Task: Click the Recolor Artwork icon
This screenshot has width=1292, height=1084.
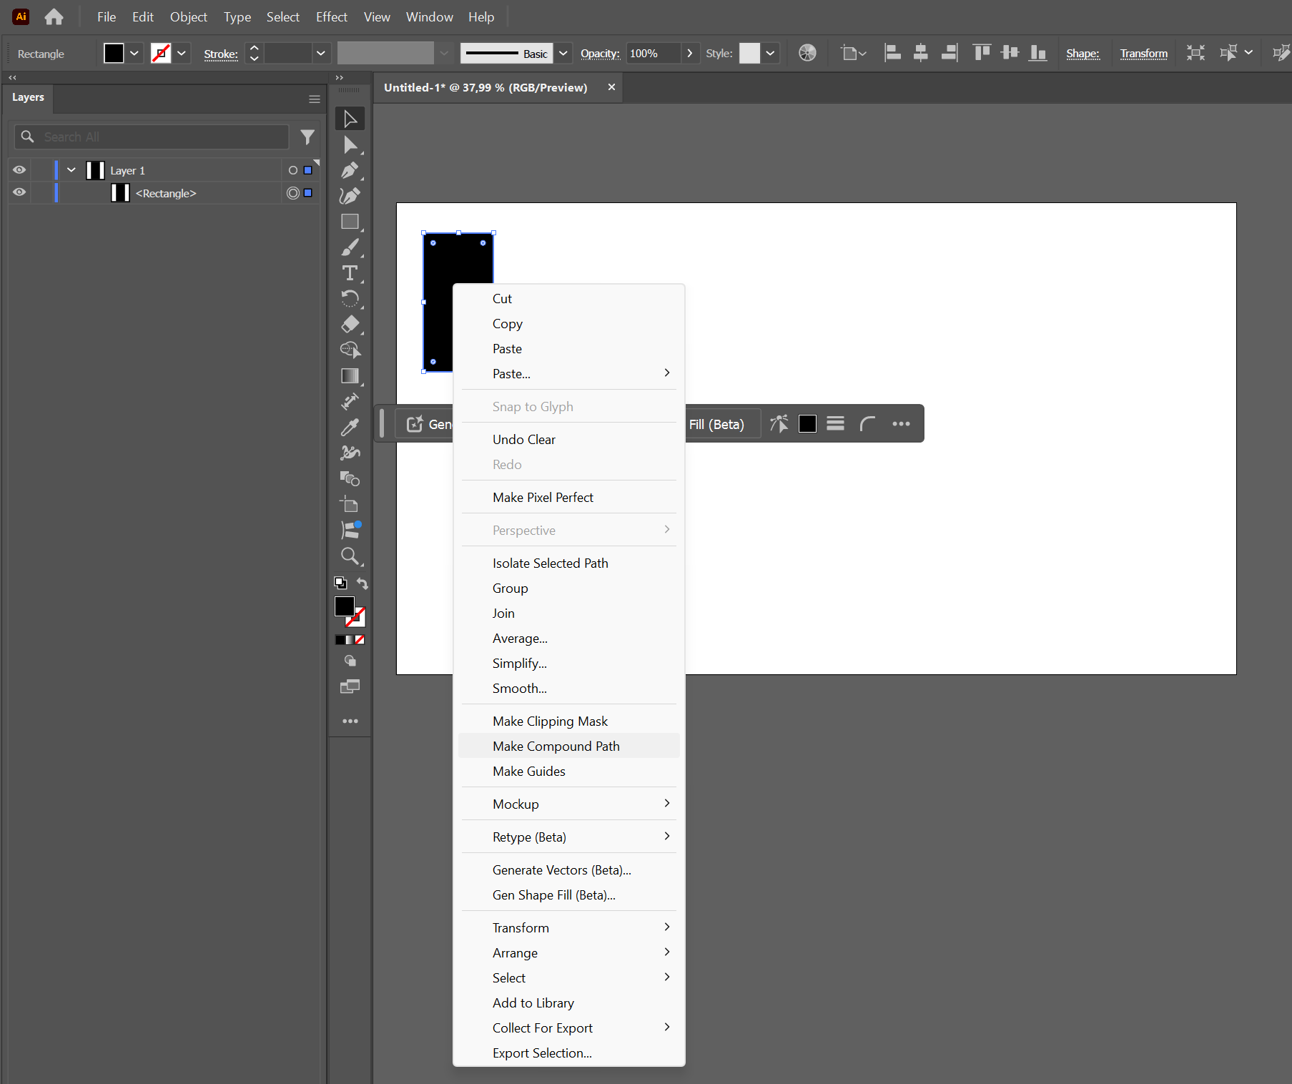Action: pos(807,53)
